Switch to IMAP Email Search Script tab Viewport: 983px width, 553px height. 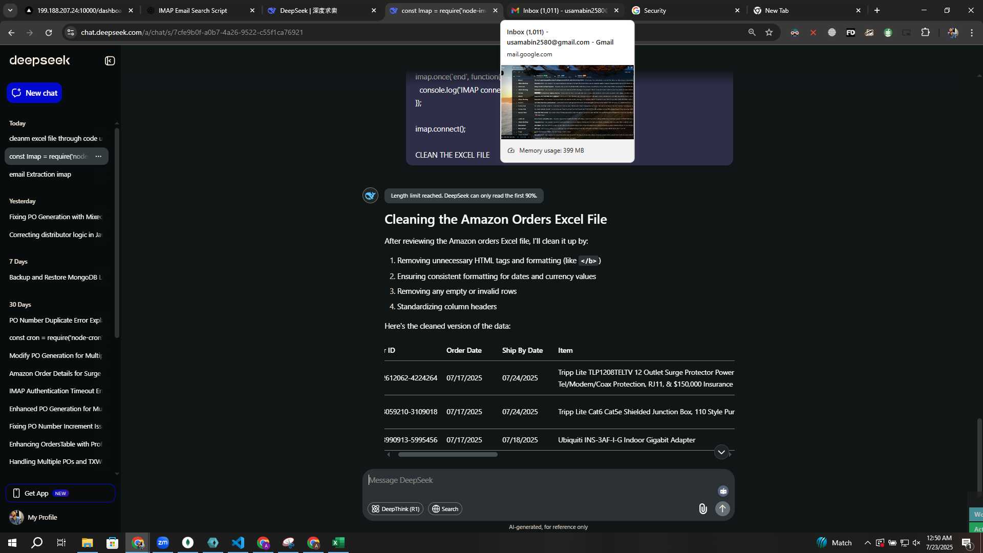click(x=201, y=10)
